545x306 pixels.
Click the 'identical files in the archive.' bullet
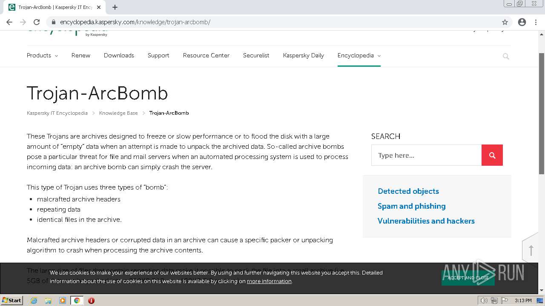79,220
